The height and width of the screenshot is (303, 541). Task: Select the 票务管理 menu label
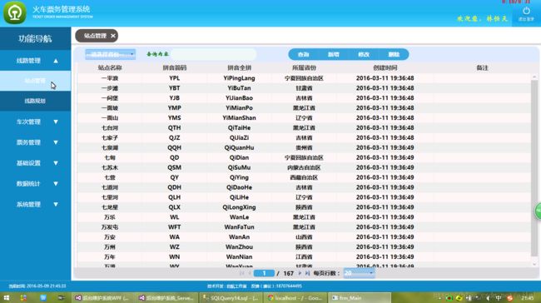[x=28, y=142]
